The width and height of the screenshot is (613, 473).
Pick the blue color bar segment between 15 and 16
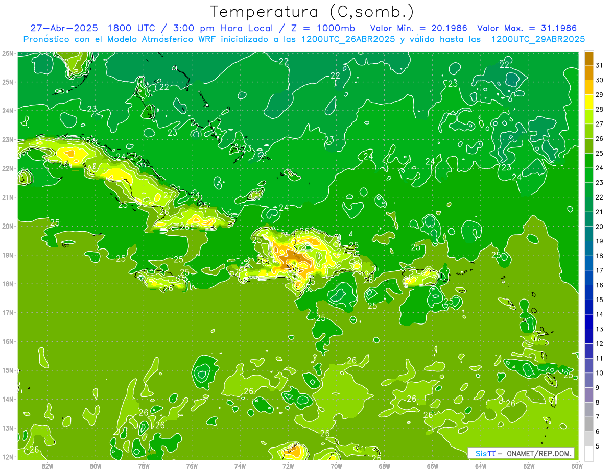[x=589, y=292]
